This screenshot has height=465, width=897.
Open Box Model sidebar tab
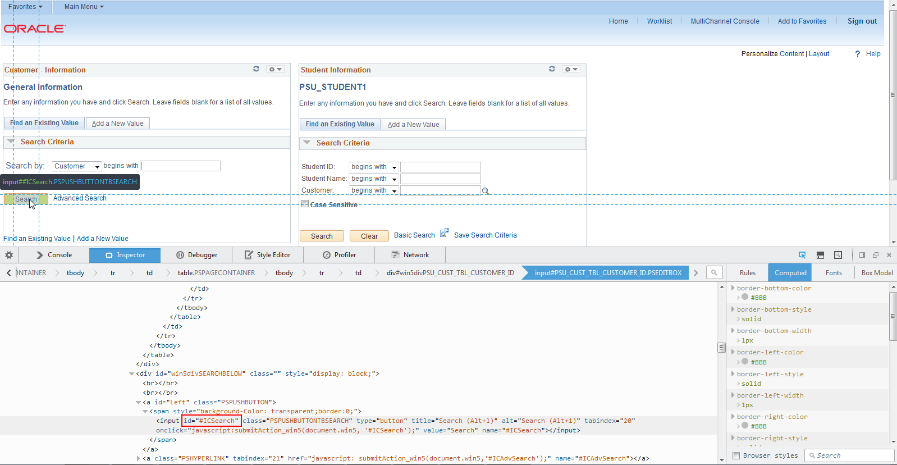point(877,272)
